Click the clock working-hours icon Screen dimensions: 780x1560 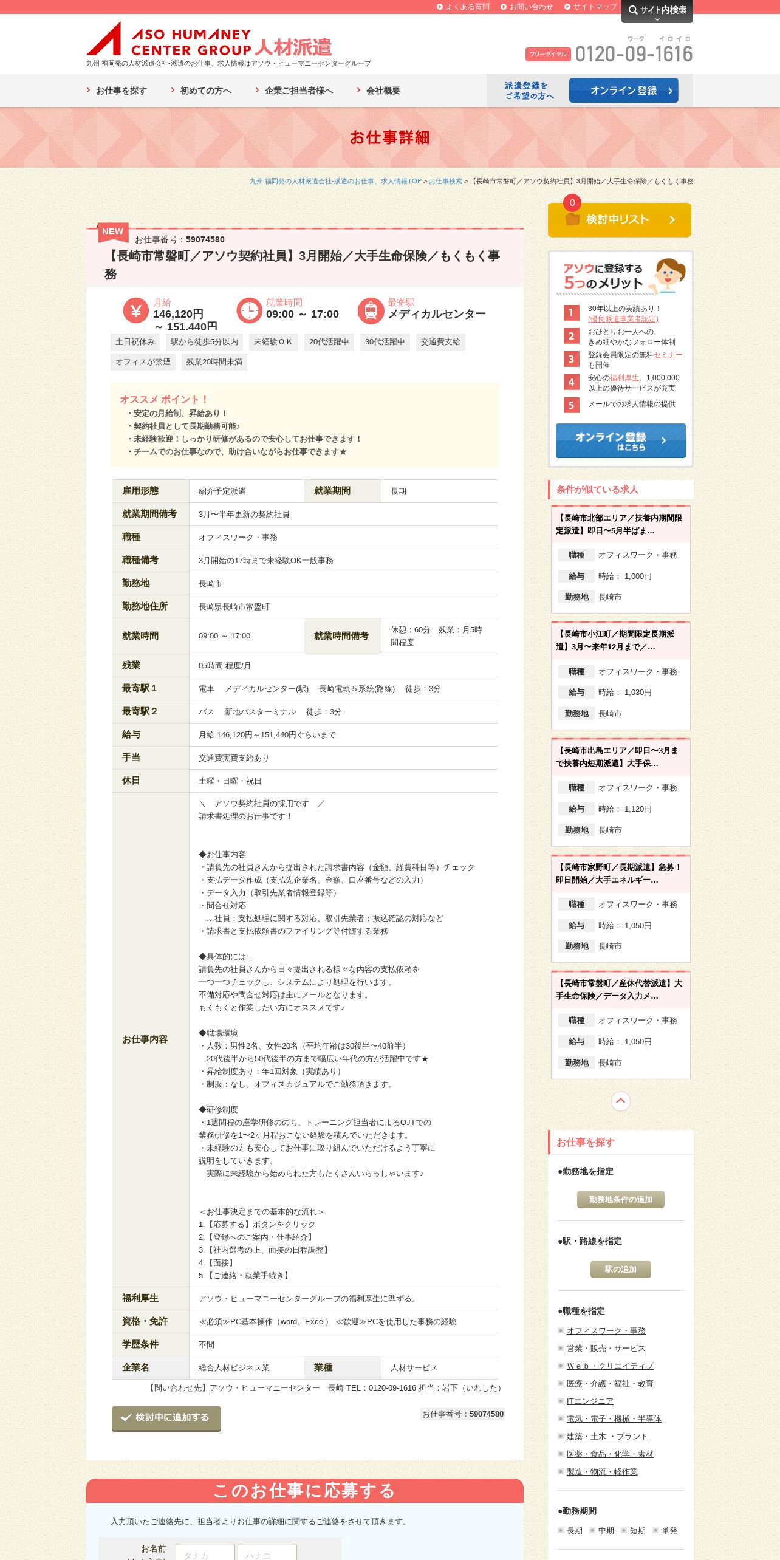click(249, 311)
